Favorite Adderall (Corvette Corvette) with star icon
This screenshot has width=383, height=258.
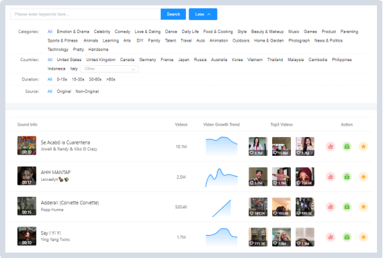click(x=364, y=207)
